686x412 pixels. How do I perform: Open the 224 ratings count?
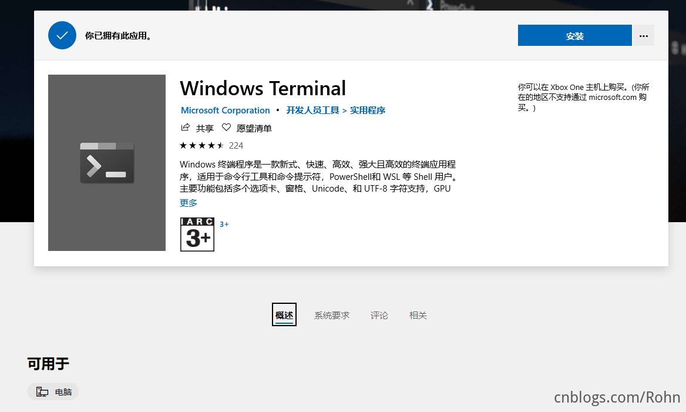point(236,145)
